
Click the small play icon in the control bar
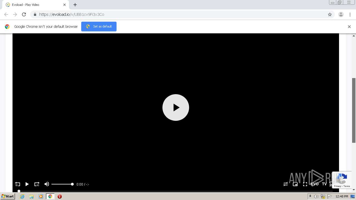click(27, 184)
